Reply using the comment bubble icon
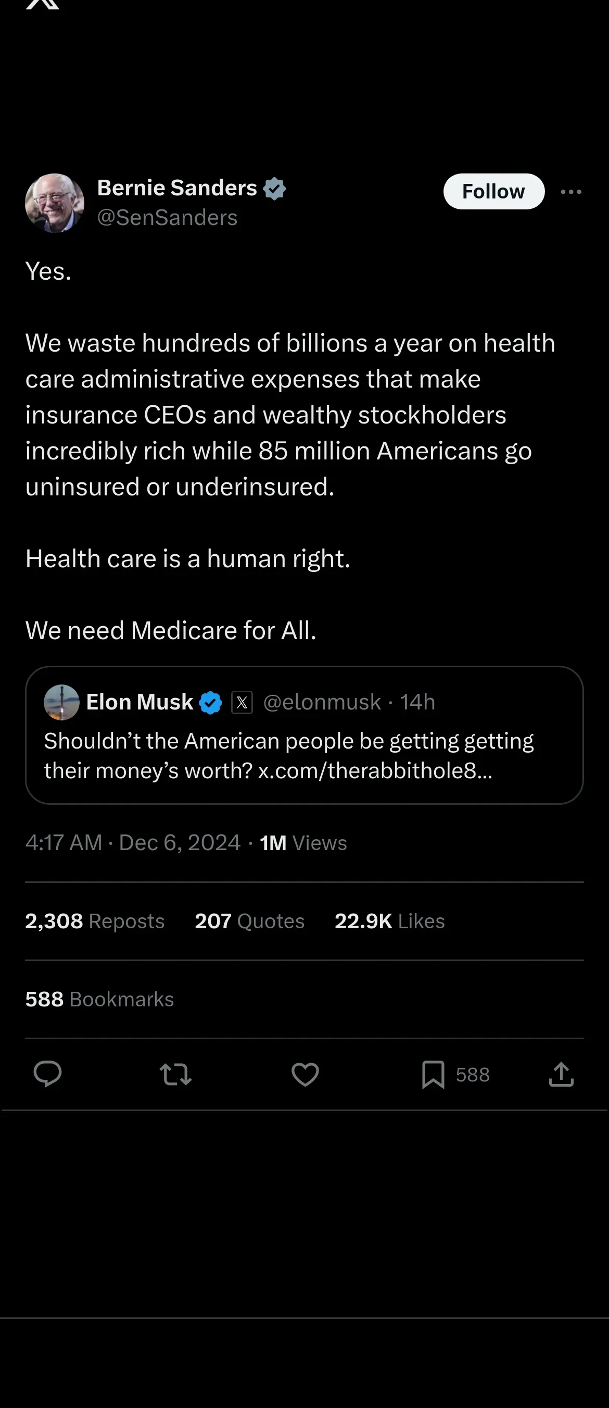The width and height of the screenshot is (609, 1408). (47, 1074)
